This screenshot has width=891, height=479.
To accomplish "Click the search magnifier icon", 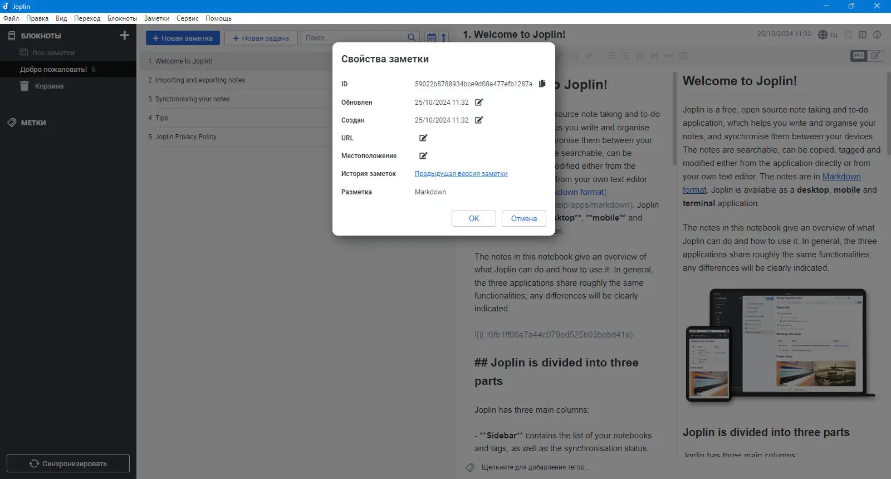I will pos(412,37).
